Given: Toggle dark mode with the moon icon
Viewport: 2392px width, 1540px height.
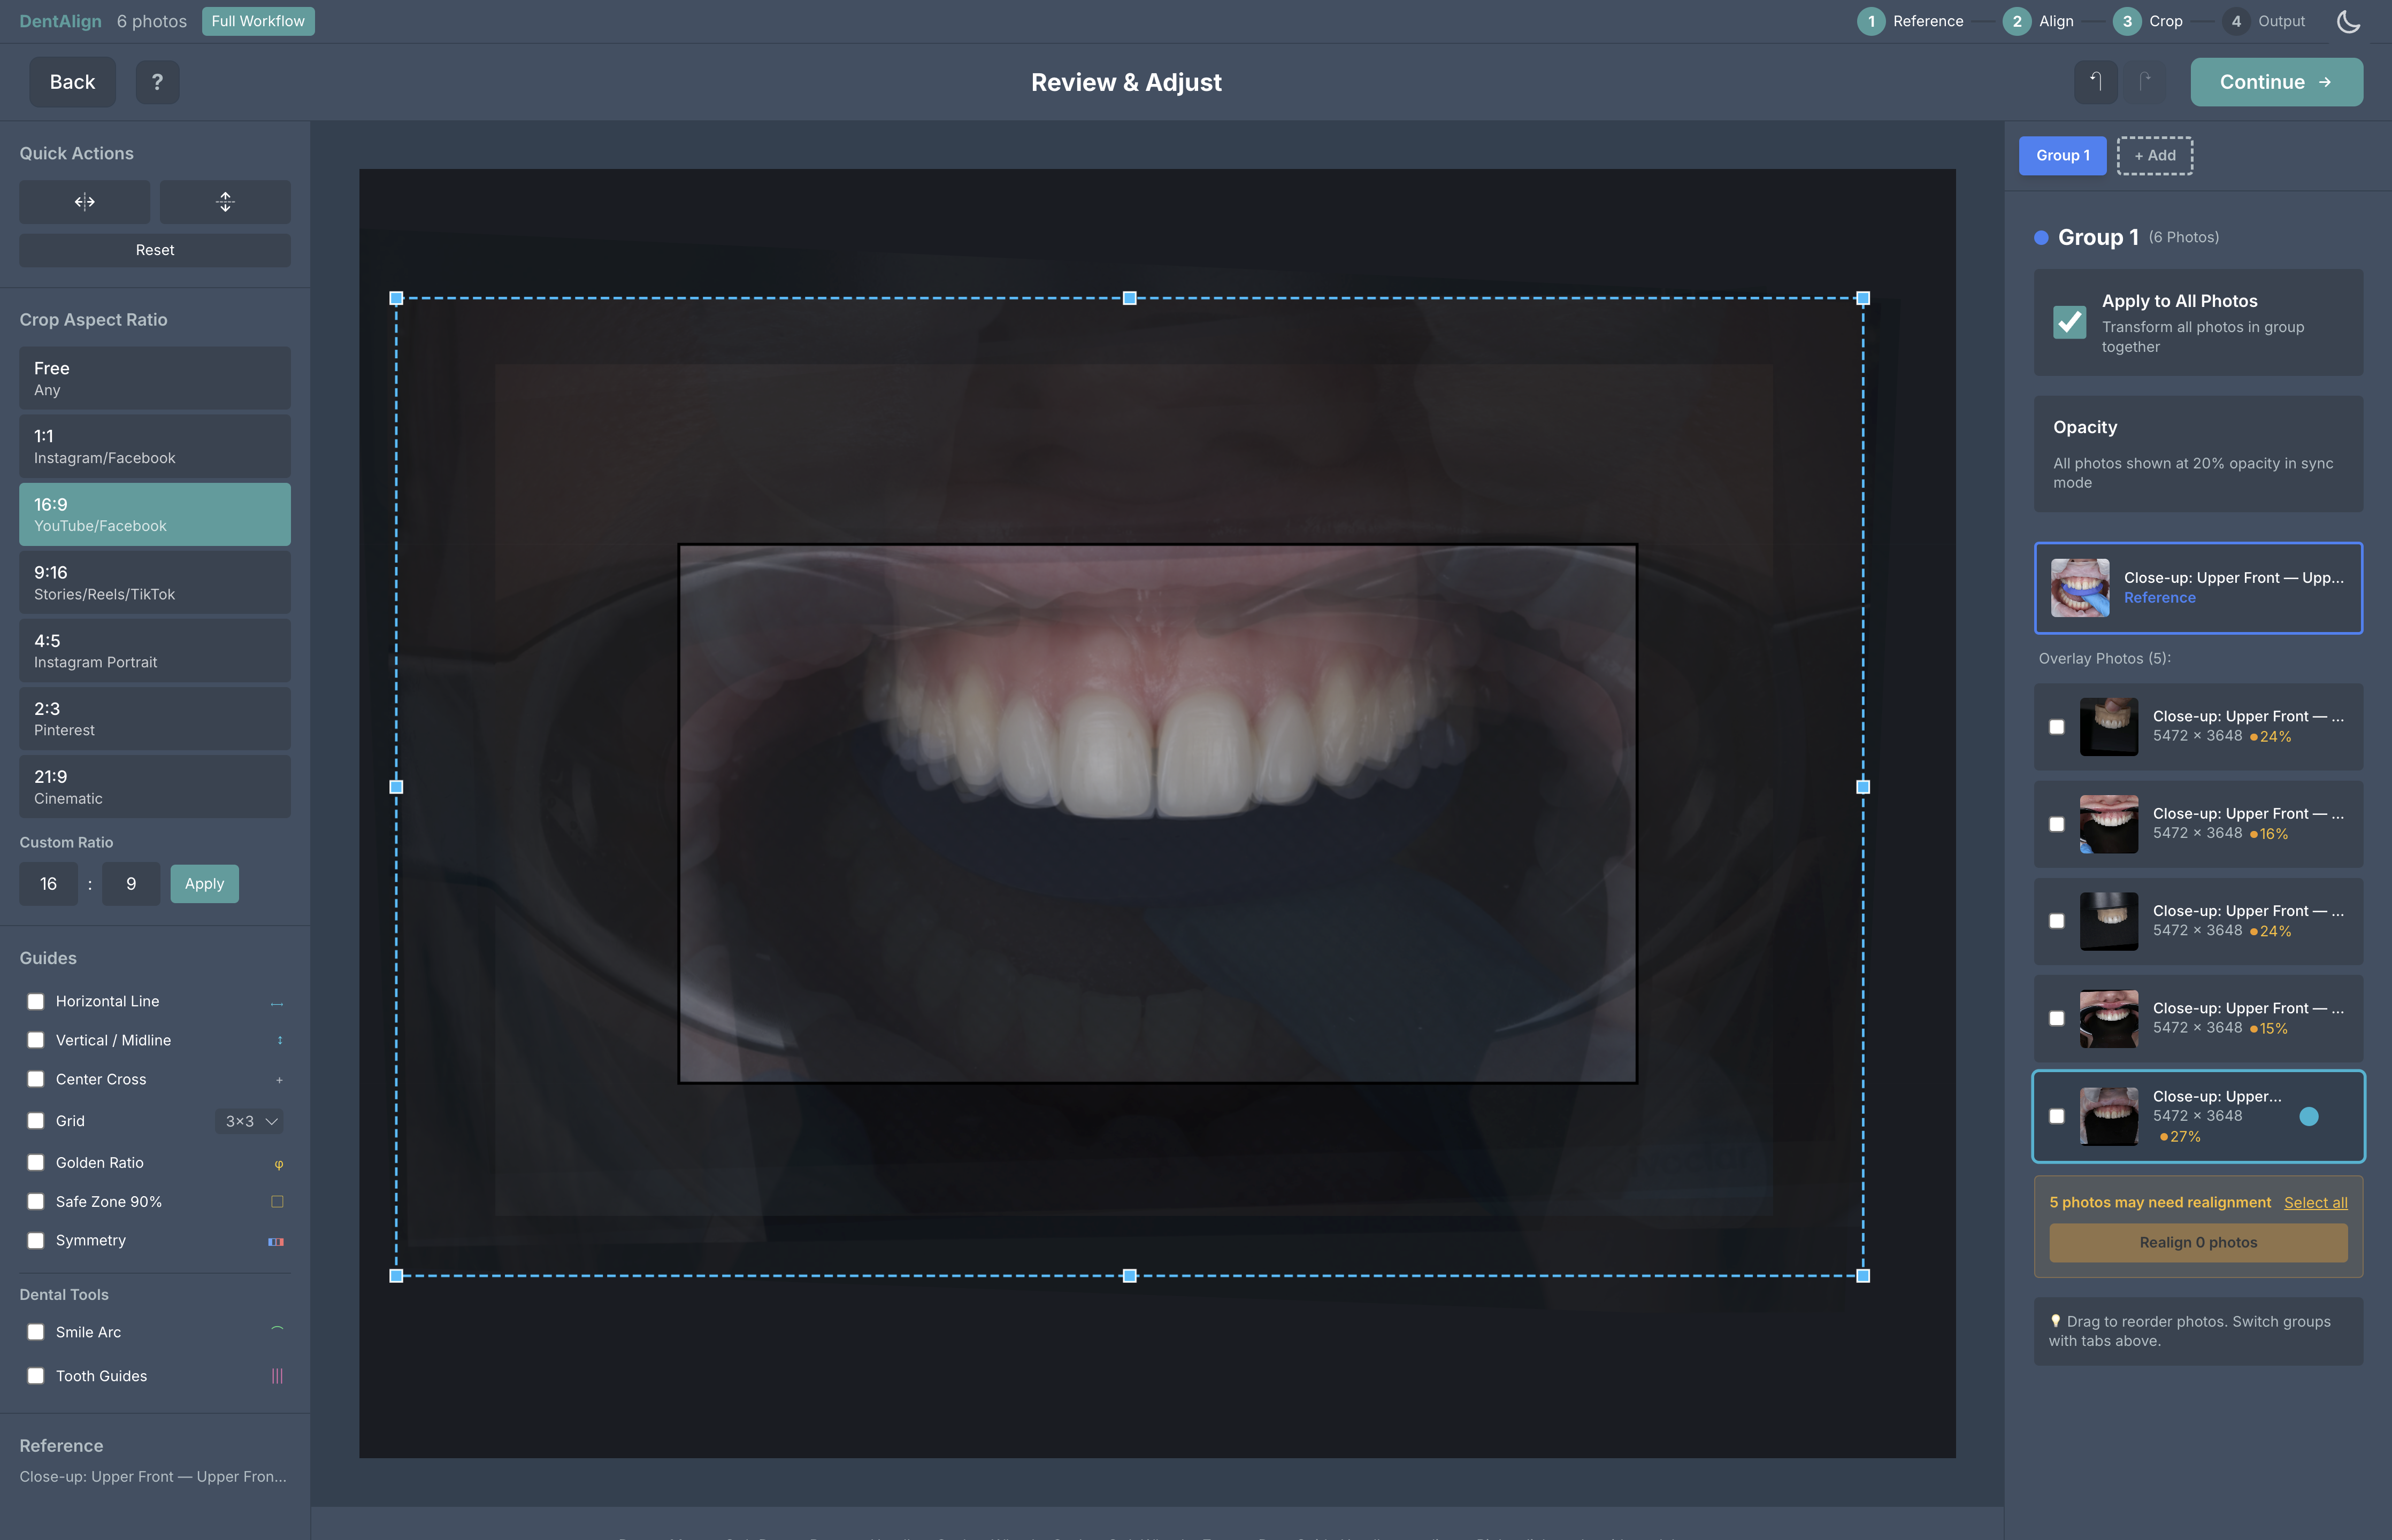Looking at the screenshot, I should click(2348, 21).
